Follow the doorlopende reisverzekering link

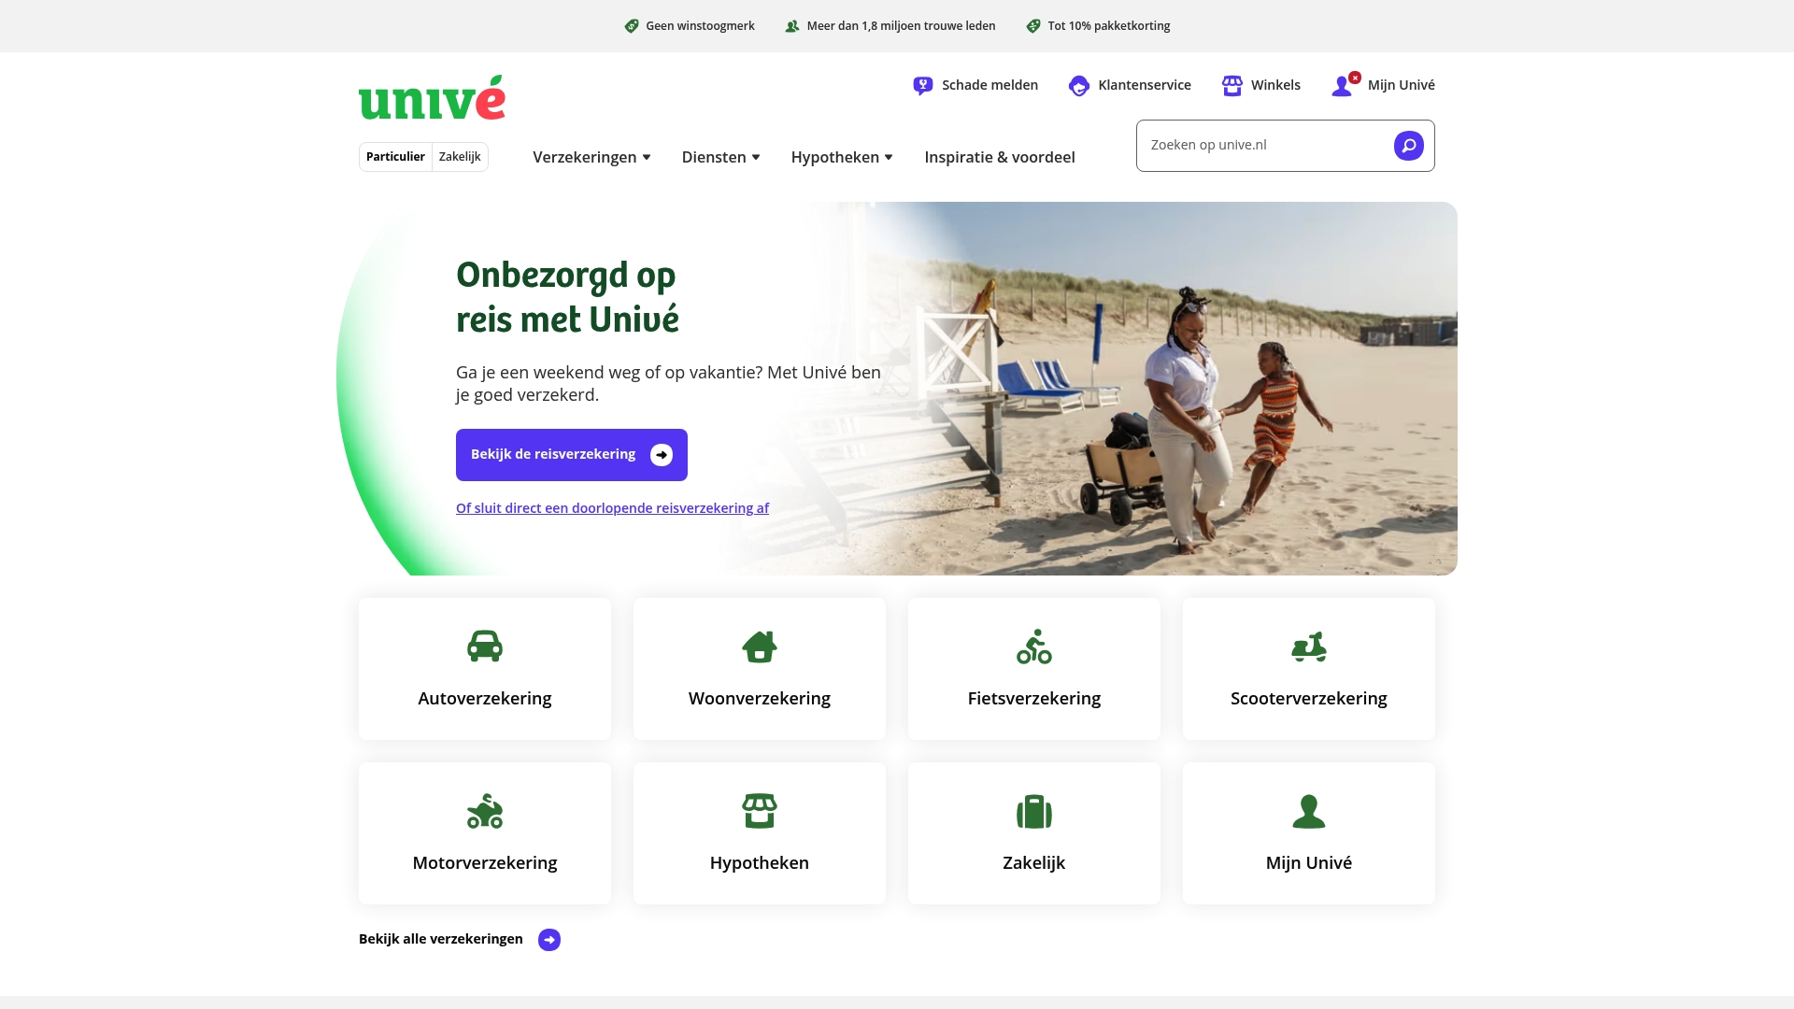(x=612, y=508)
